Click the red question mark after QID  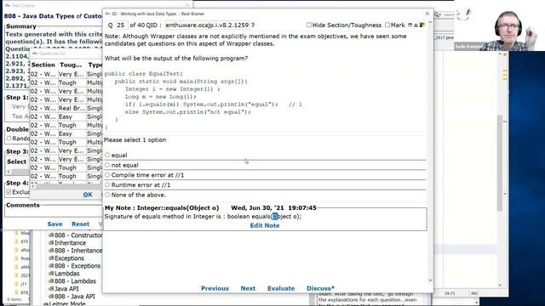click(253, 25)
